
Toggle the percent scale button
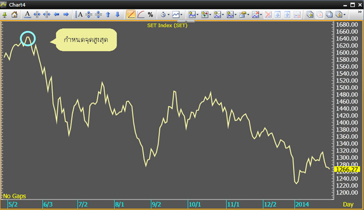150,14
